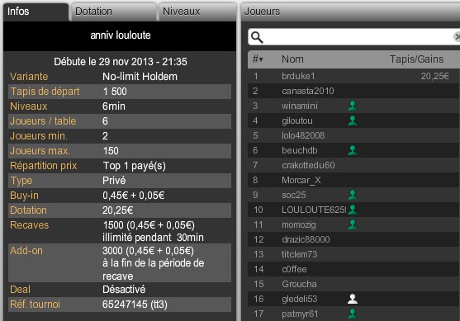Click the green player icon next to winamini
This screenshot has width=460, height=321.
[353, 106]
